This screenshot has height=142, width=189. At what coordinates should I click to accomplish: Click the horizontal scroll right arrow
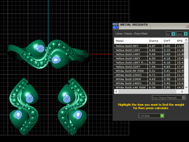182,92
